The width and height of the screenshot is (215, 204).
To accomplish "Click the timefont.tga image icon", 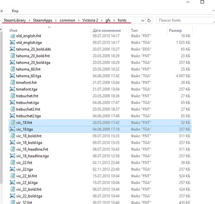I will [x=12, y=89].
